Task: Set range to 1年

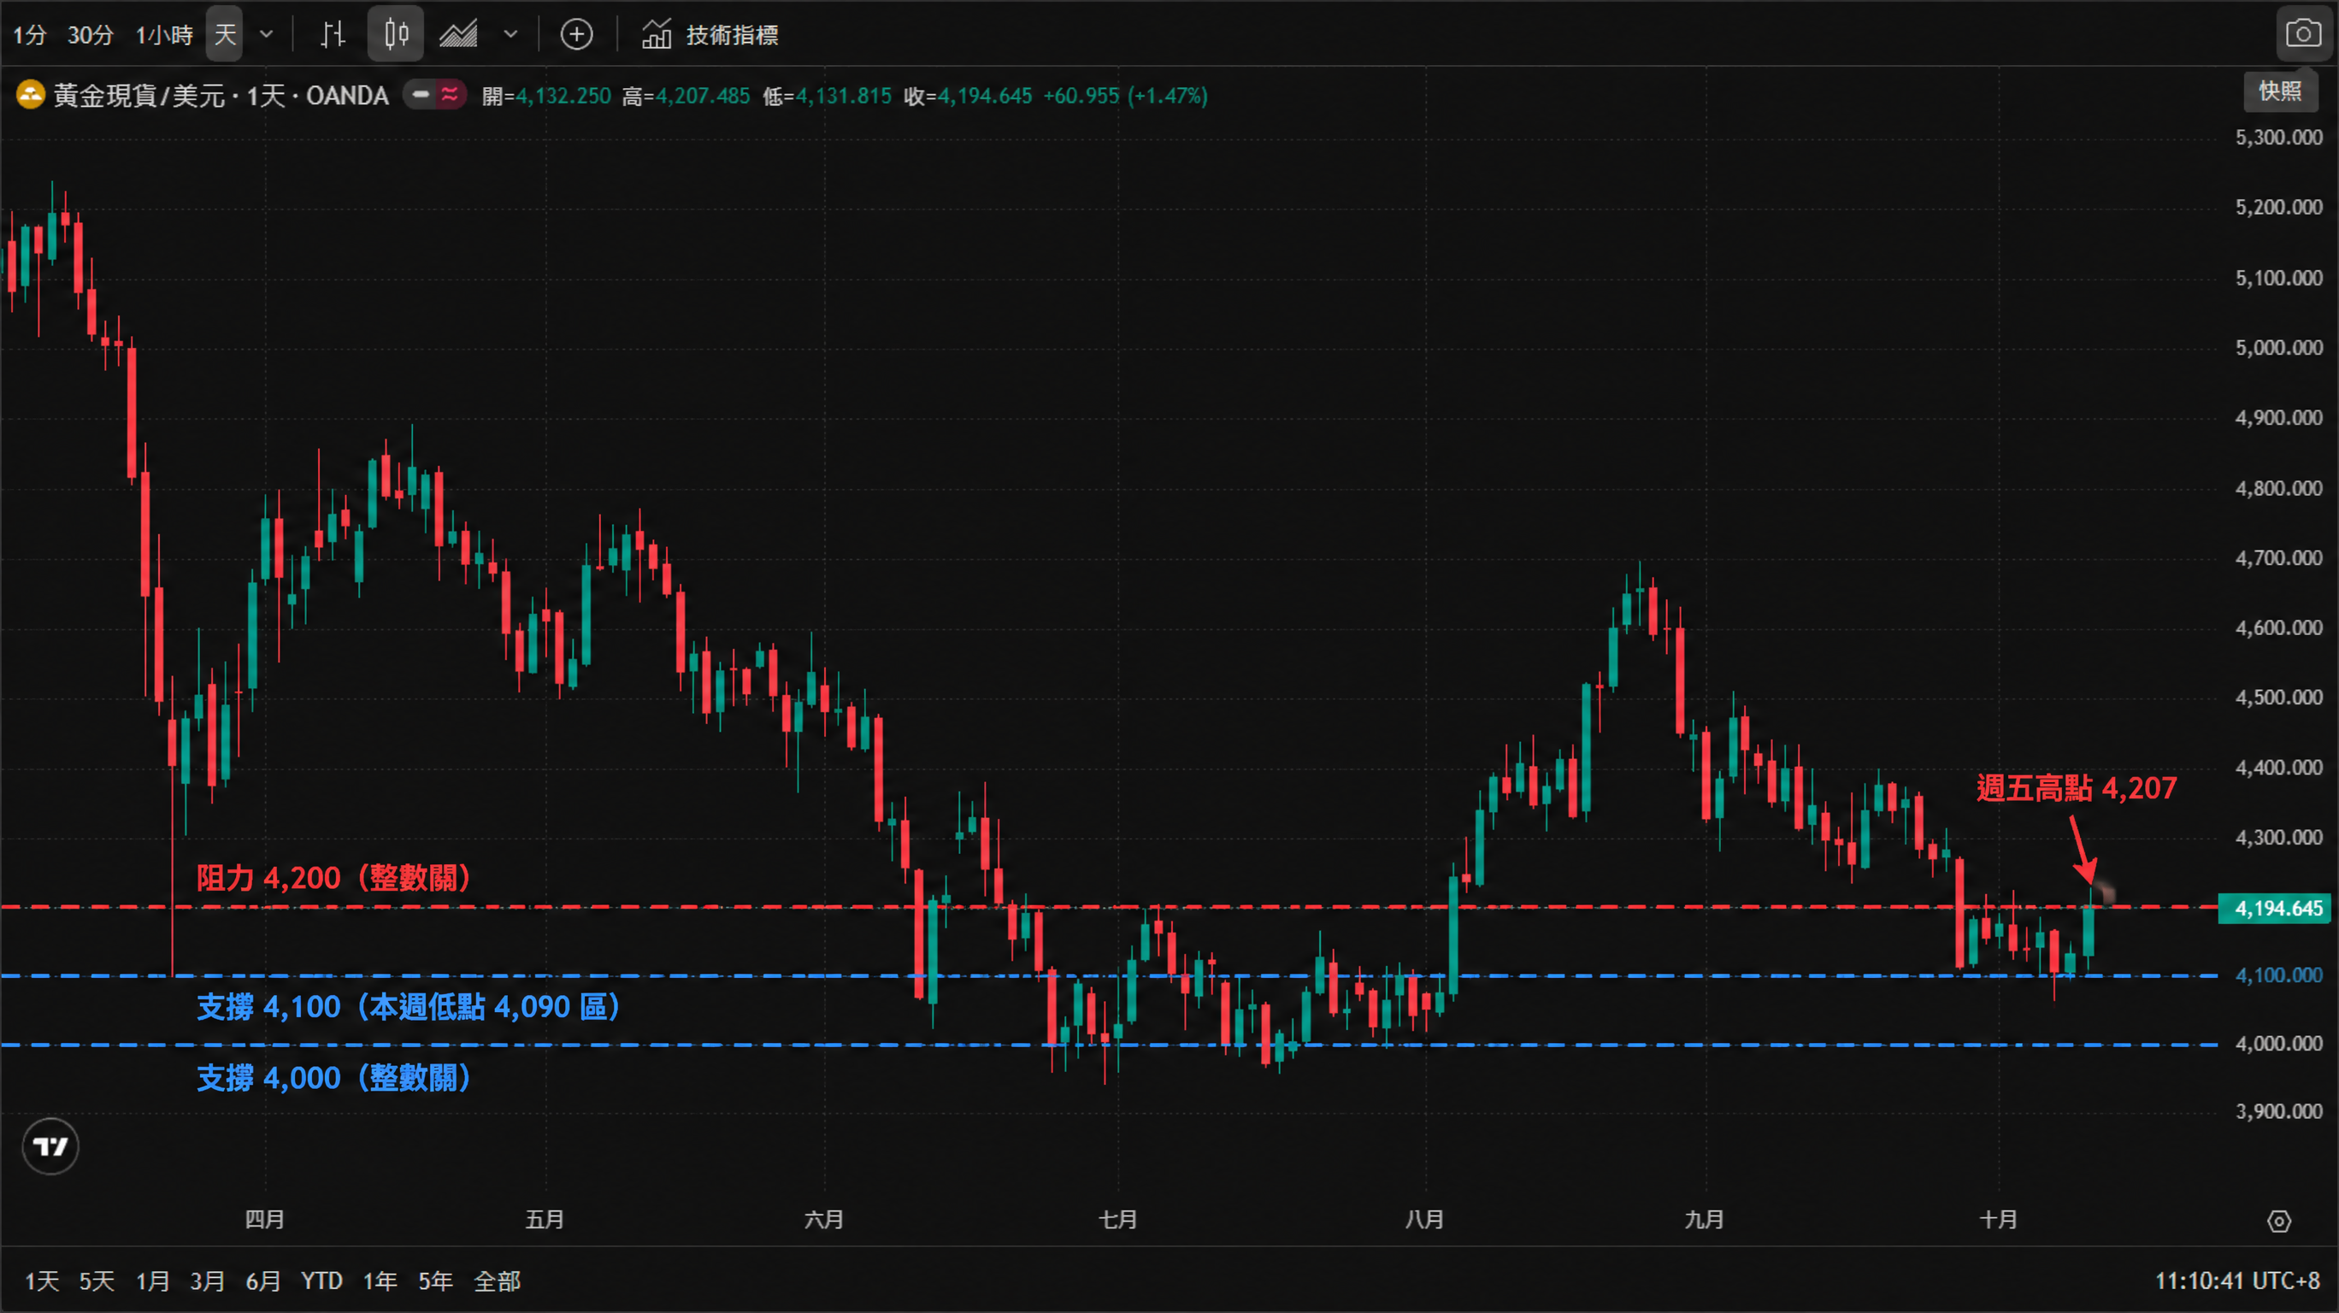Action: tap(380, 1281)
